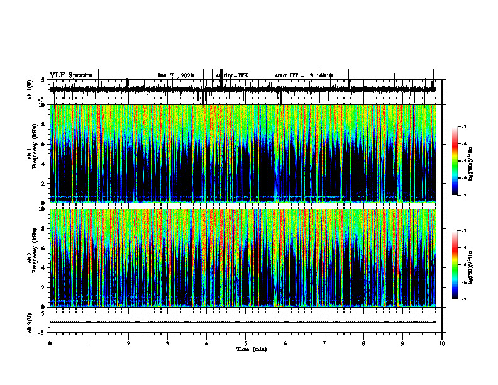Click the "-3" tick on ch.2 colorbar
The height and width of the screenshot is (385, 498).
point(463,231)
